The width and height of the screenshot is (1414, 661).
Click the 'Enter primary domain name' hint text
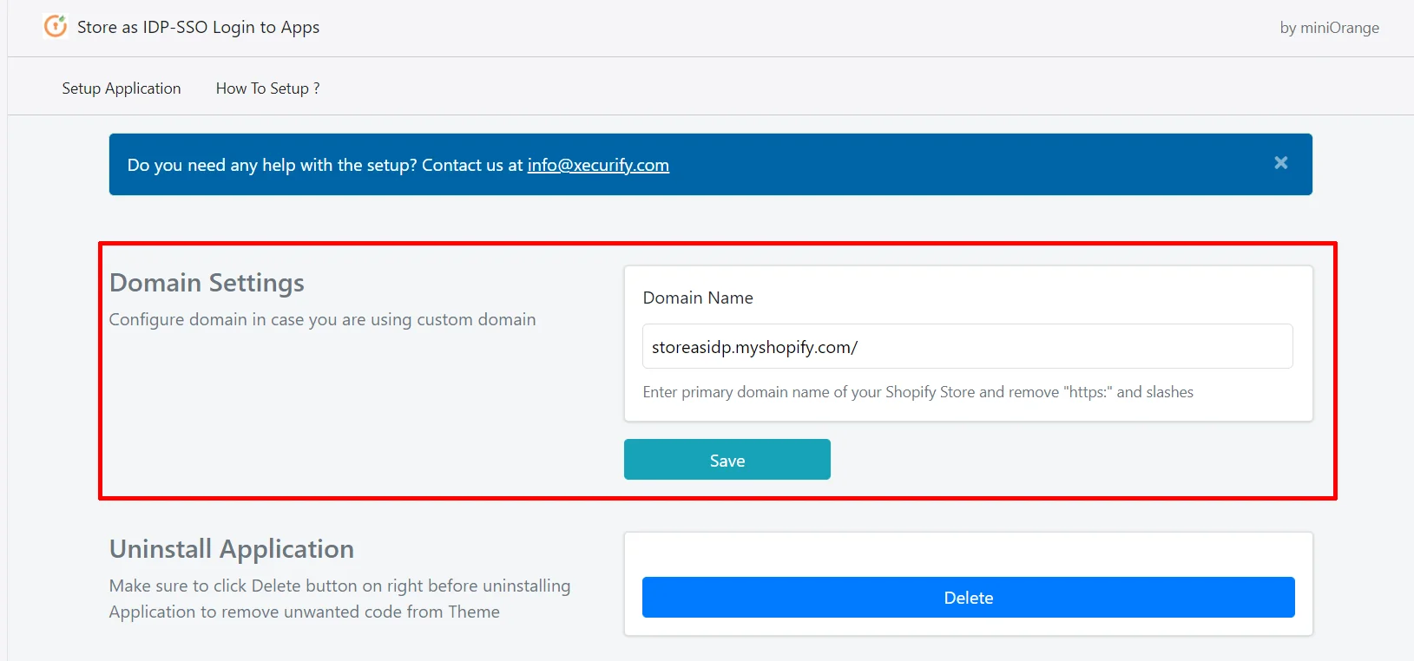[x=917, y=392]
